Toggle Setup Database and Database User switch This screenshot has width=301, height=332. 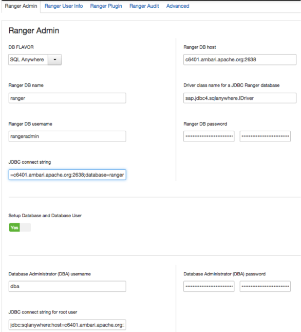pos(20,228)
